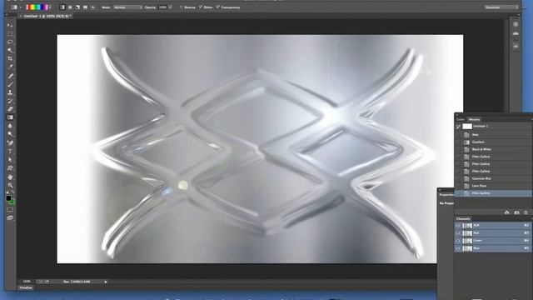Select the Clone Stamp tool
Screen dimensions: 533x300
pos(10,92)
